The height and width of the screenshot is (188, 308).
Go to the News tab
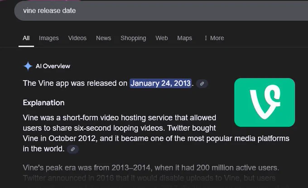point(104,38)
